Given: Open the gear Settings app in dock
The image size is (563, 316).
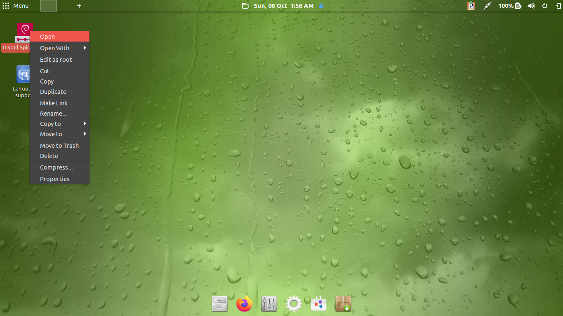Looking at the screenshot, I should (294, 304).
